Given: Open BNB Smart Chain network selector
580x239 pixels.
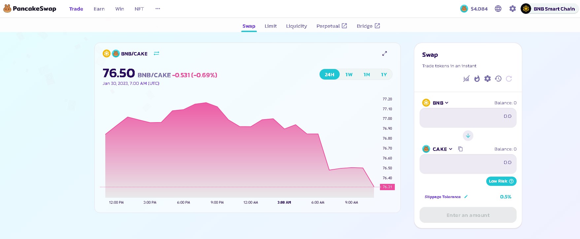Looking at the screenshot, I should click(x=550, y=9).
